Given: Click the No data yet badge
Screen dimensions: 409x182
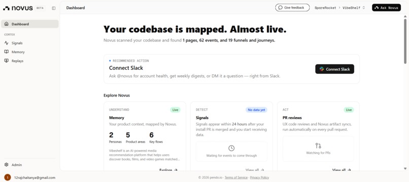Looking at the screenshot, I should click(x=256, y=110).
